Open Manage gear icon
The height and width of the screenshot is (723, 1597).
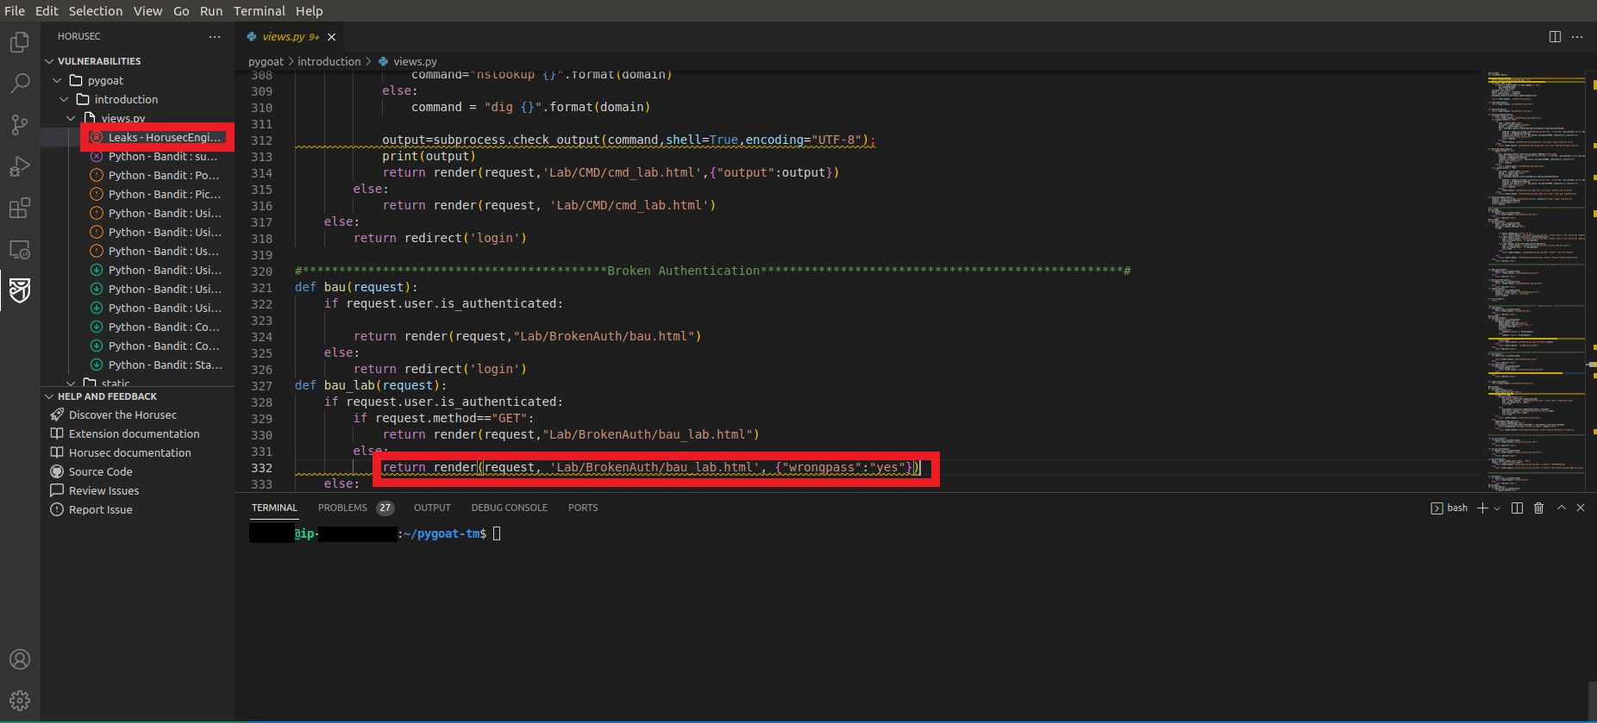click(x=20, y=701)
